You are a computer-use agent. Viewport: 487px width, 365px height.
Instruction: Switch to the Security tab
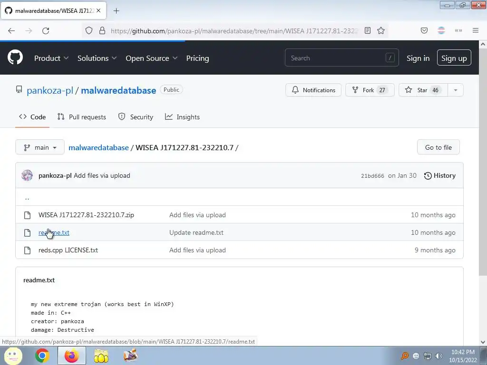point(136,117)
